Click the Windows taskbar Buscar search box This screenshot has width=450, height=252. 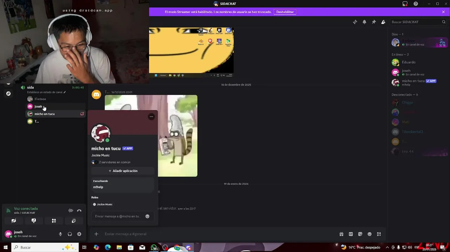(45, 247)
